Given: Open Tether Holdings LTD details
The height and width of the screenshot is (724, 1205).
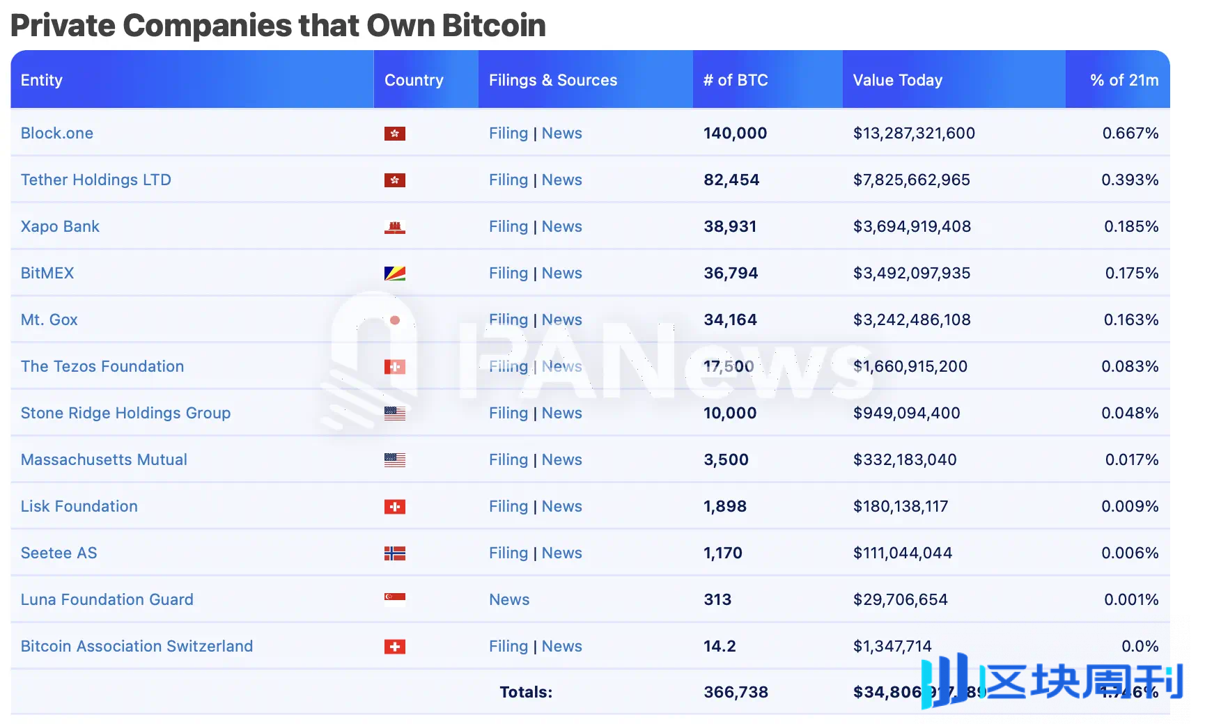Looking at the screenshot, I should tap(95, 180).
